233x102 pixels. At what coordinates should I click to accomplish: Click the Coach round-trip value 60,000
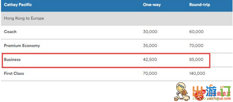(x=196, y=32)
